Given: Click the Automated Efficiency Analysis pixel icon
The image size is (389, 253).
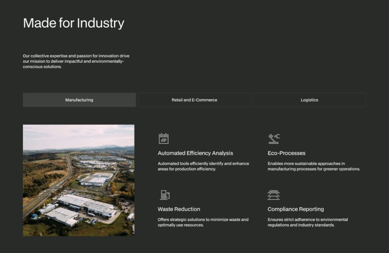Looking at the screenshot, I should [164, 139].
